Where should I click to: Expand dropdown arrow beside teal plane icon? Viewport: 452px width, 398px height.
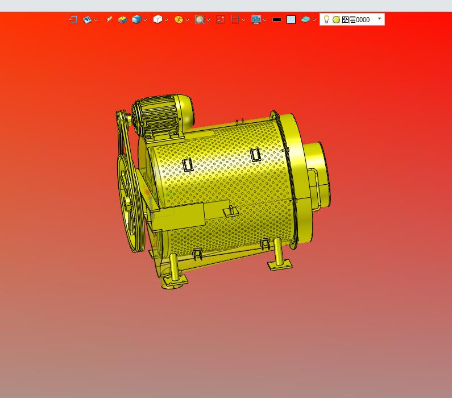click(314, 20)
